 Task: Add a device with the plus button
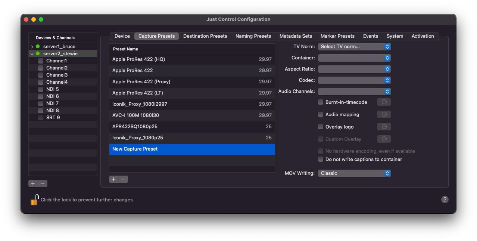click(x=33, y=183)
